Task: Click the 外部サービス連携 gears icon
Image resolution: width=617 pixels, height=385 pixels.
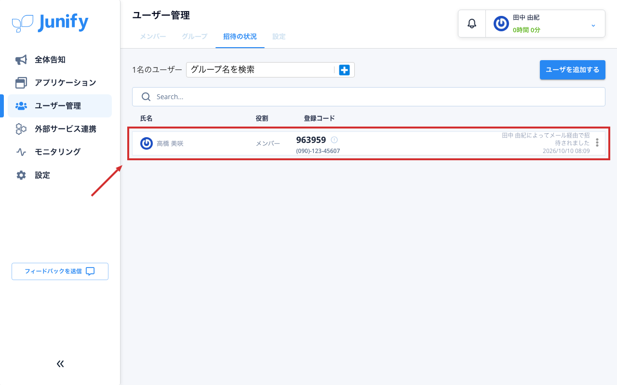Action: (21, 129)
